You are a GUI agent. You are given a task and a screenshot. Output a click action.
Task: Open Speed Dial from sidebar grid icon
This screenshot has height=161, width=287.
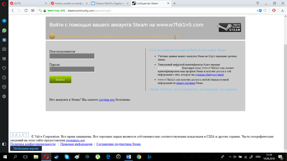pyautogui.click(x=4, y=59)
